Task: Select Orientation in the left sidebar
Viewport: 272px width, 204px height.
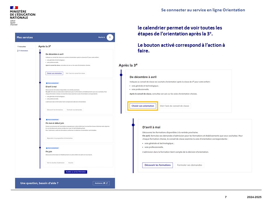Action: pyautogui.click(x=24, y=51)
